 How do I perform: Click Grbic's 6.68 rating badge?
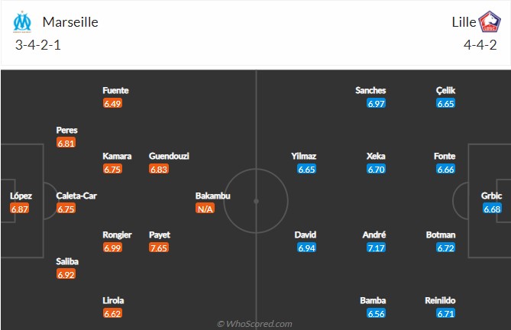click(492, 209)
